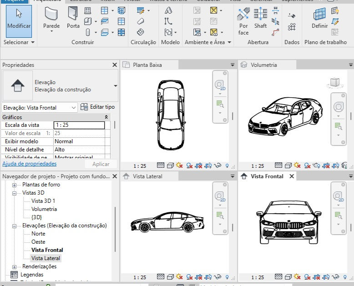
Task: Click the 1 : 25 scale in Vista Frontal
Action: (x=258, y=277)
